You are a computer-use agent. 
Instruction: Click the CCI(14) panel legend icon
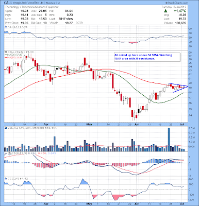5,179
